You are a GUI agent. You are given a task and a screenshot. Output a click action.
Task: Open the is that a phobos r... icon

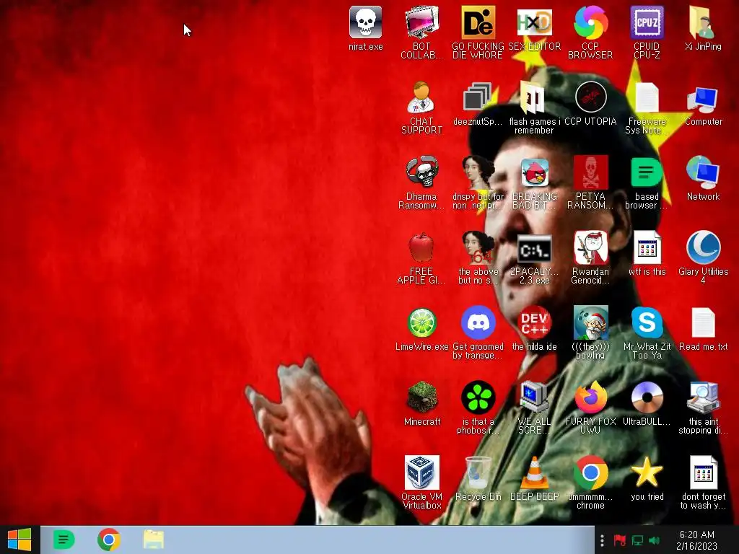click(x=478, y=397)
